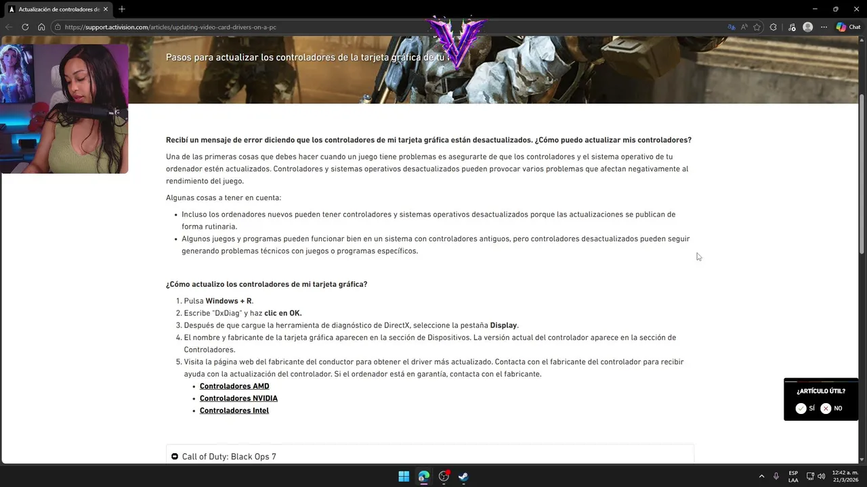Show hidden tray icons chevron
Screen dimensions: 867x487
761,476
